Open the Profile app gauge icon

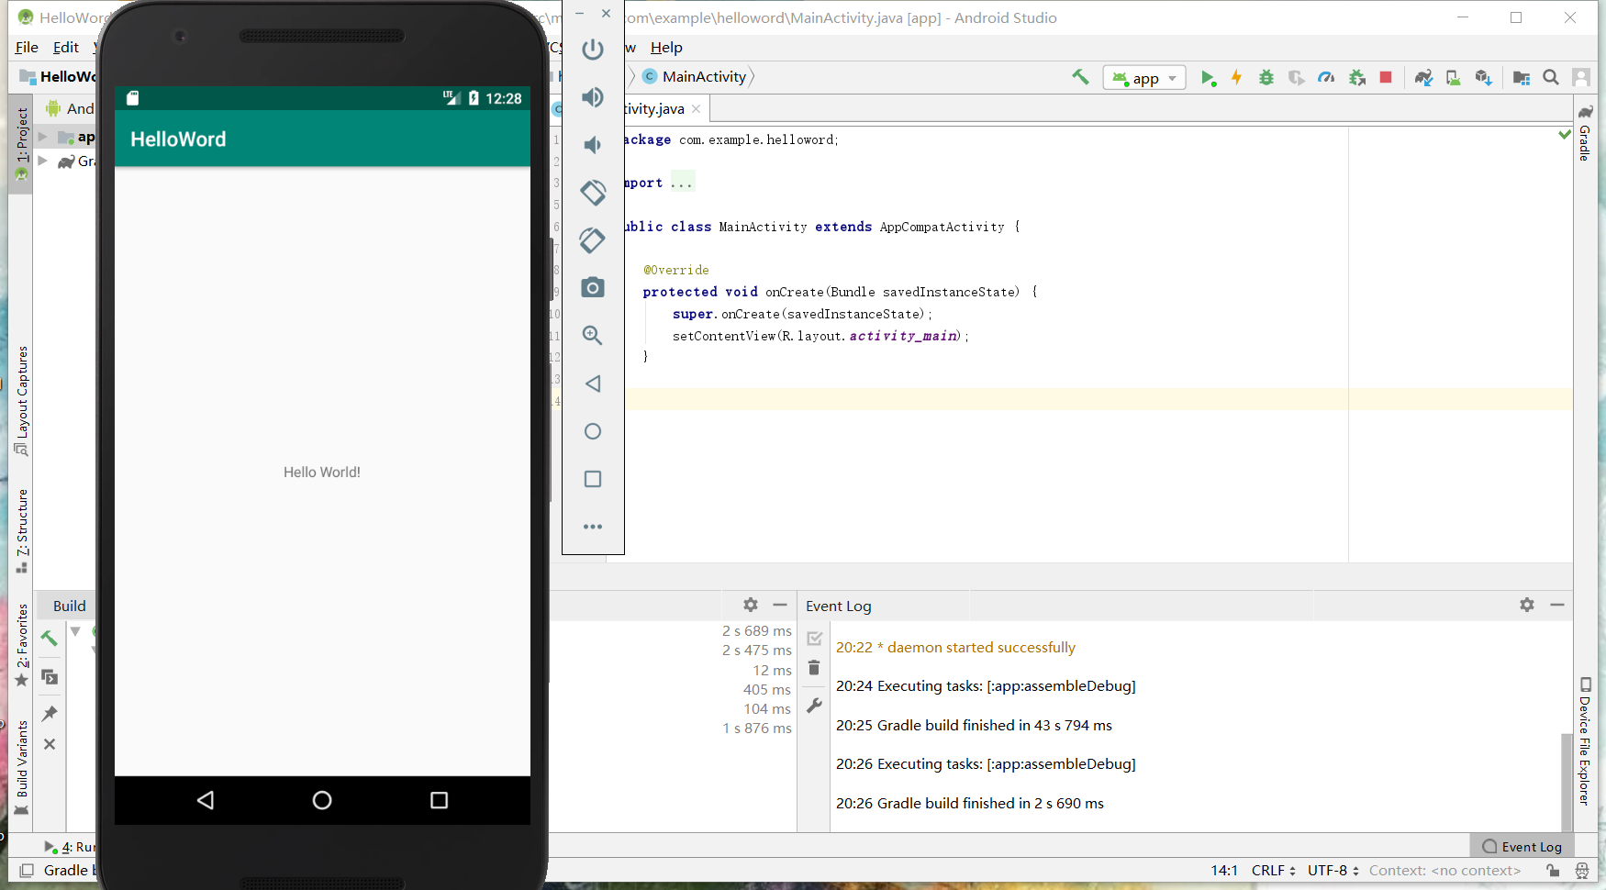[x=1326, y=78]
